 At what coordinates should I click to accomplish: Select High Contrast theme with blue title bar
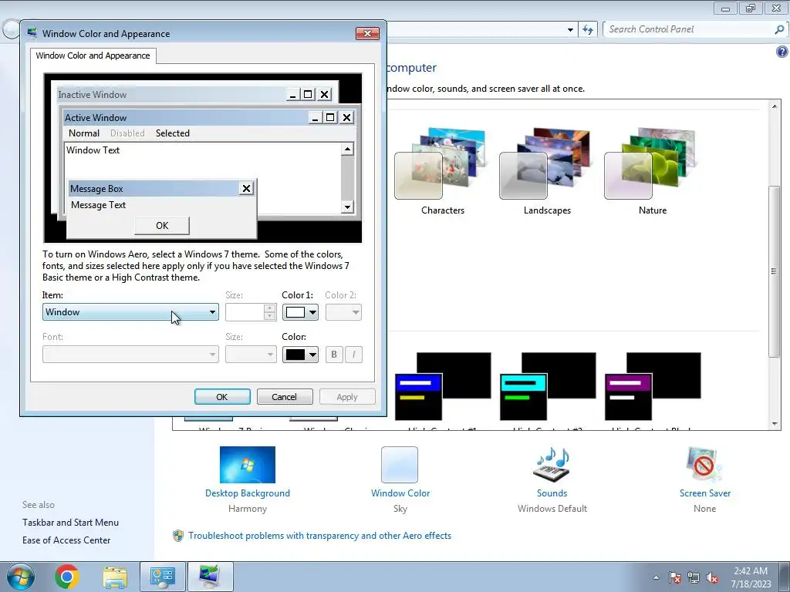(x=442, y=386)
